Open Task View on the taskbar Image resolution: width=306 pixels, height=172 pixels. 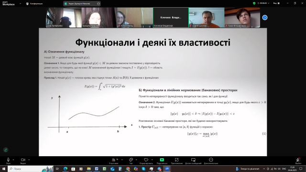pos(57,169)
